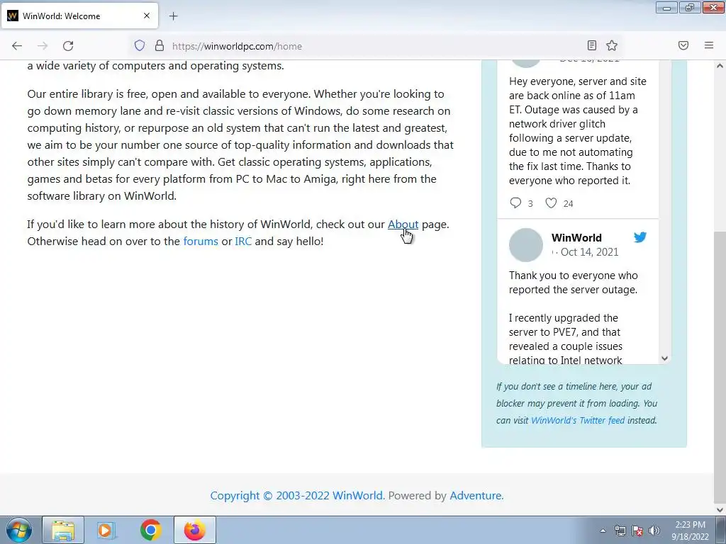726x544 pixels.
Task: Reload the WinWorld page
Action: 68,46
